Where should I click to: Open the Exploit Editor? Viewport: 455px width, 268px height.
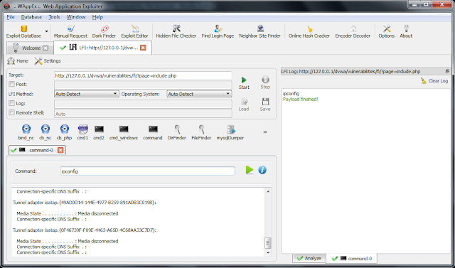134,31
